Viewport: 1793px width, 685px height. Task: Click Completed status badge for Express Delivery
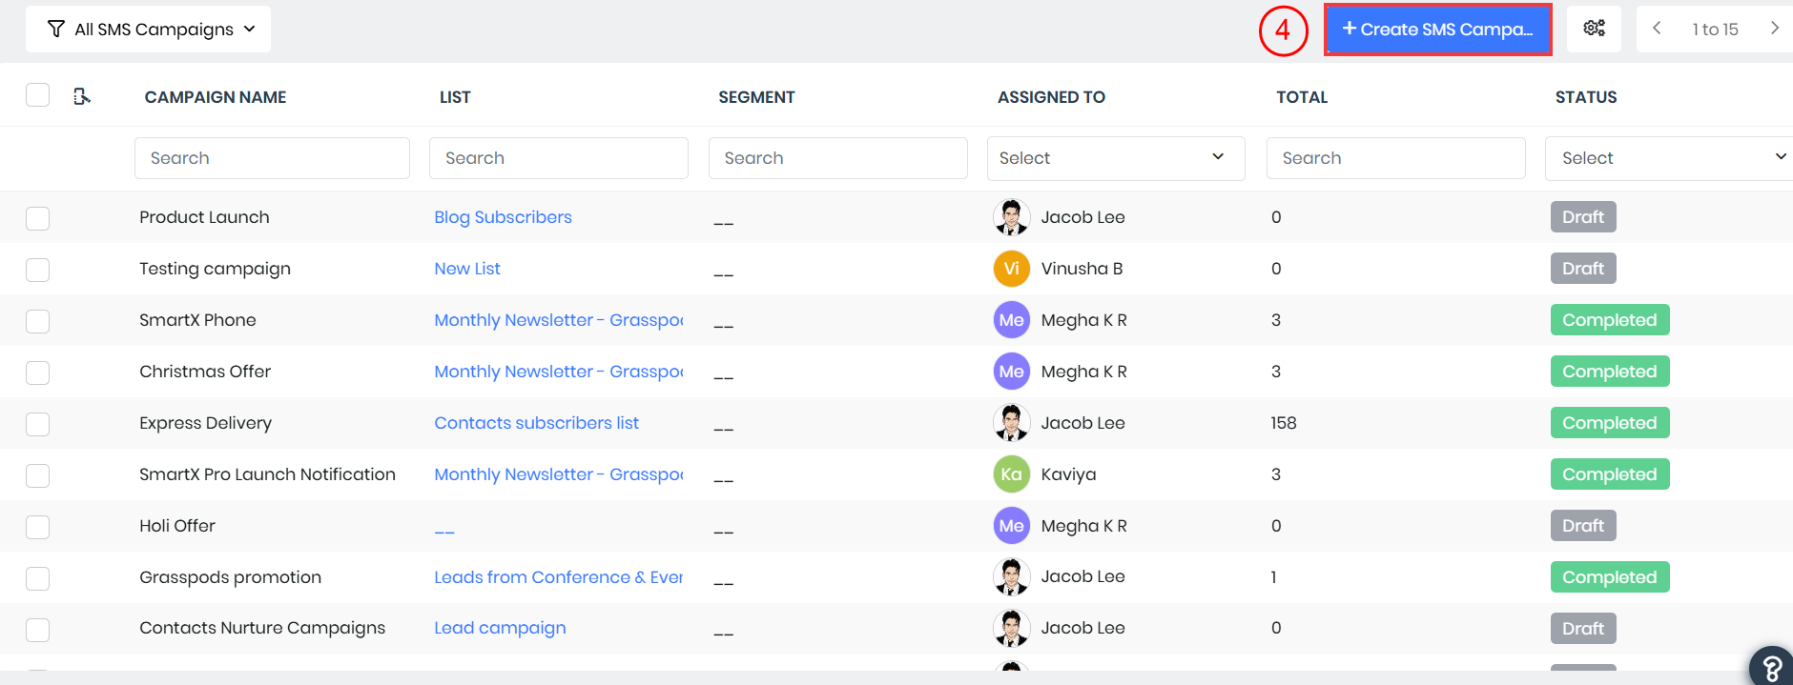1609,423
